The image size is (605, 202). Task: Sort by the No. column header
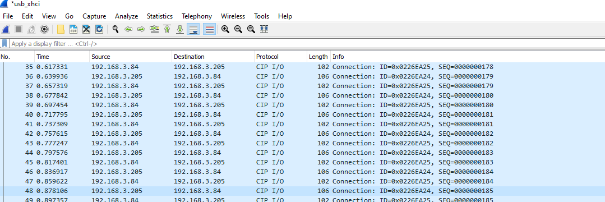[17, 57]
